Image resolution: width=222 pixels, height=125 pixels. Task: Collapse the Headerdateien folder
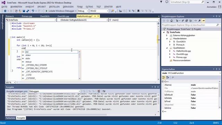click(x=167, y=39)
